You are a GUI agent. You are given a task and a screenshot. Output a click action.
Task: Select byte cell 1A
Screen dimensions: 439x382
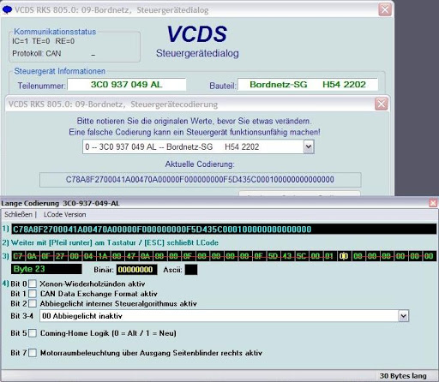[103, 256]
